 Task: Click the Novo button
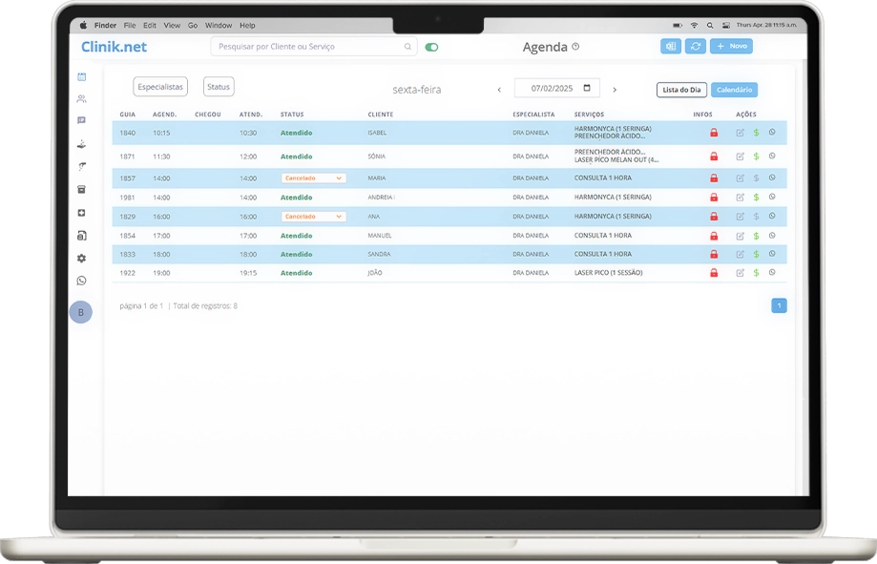click(x=731, y=46)
